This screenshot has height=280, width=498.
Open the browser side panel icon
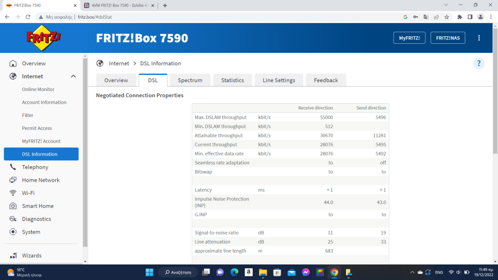[470, 17]
